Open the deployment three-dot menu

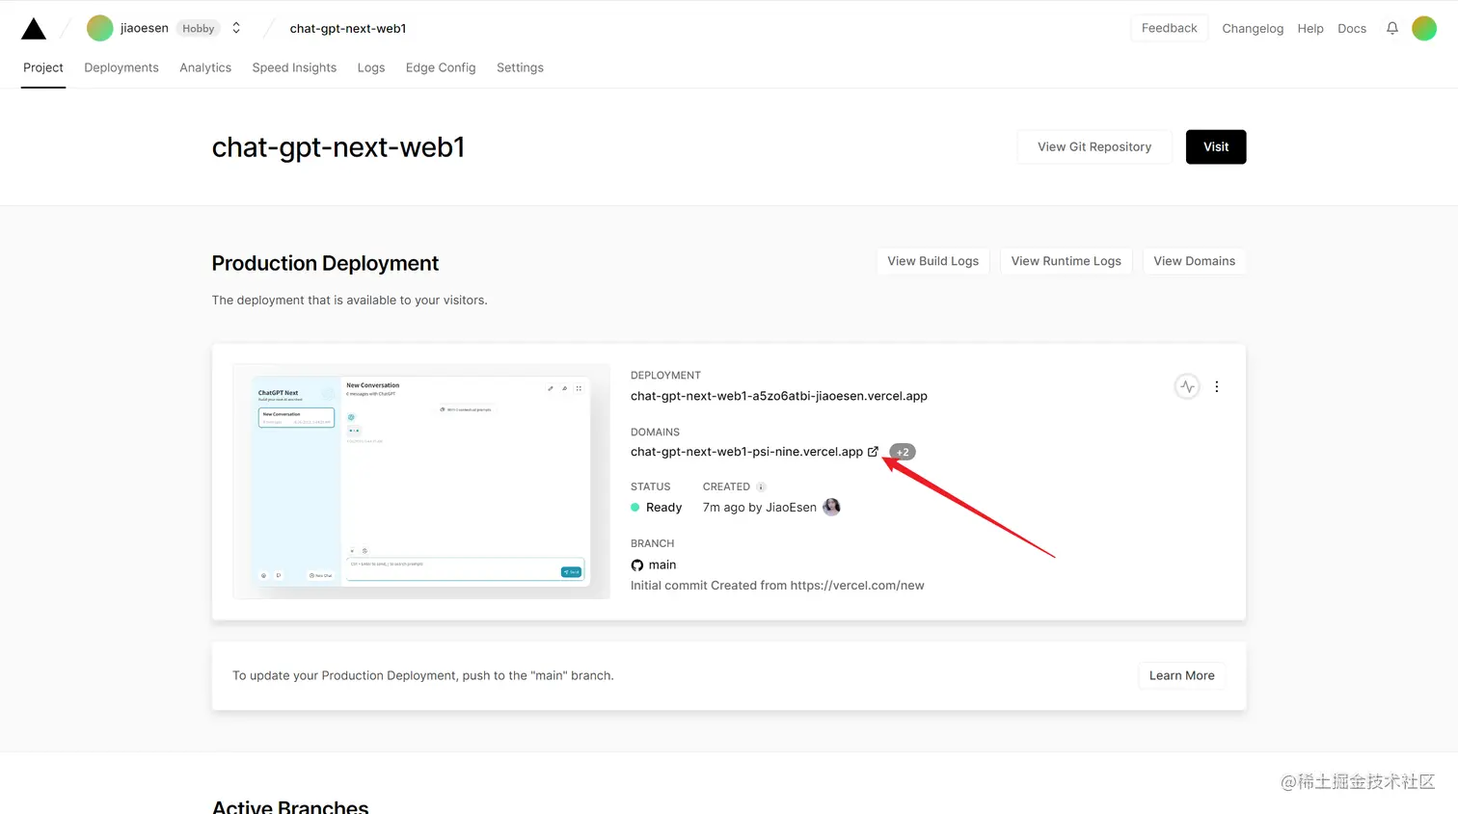coord(1217,386)
